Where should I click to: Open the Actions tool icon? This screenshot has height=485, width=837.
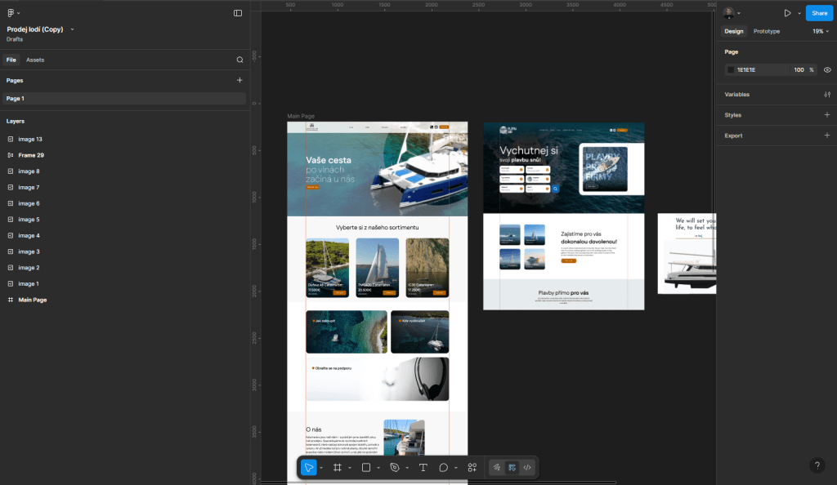pyautogui.click(x=472, y=467)
